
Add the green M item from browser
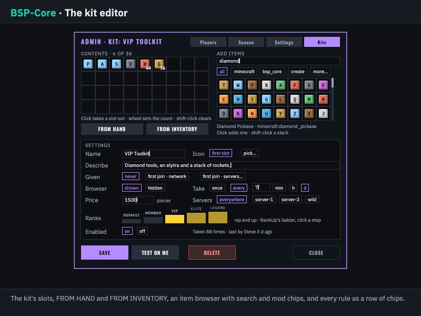[x=309, y=100]
